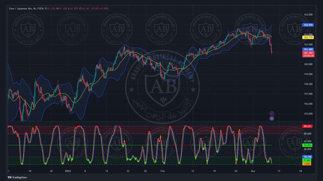323x181 pixels.
Task: Click the −0.167 (−0.10%) change value
Action: (x=100, y=9)
